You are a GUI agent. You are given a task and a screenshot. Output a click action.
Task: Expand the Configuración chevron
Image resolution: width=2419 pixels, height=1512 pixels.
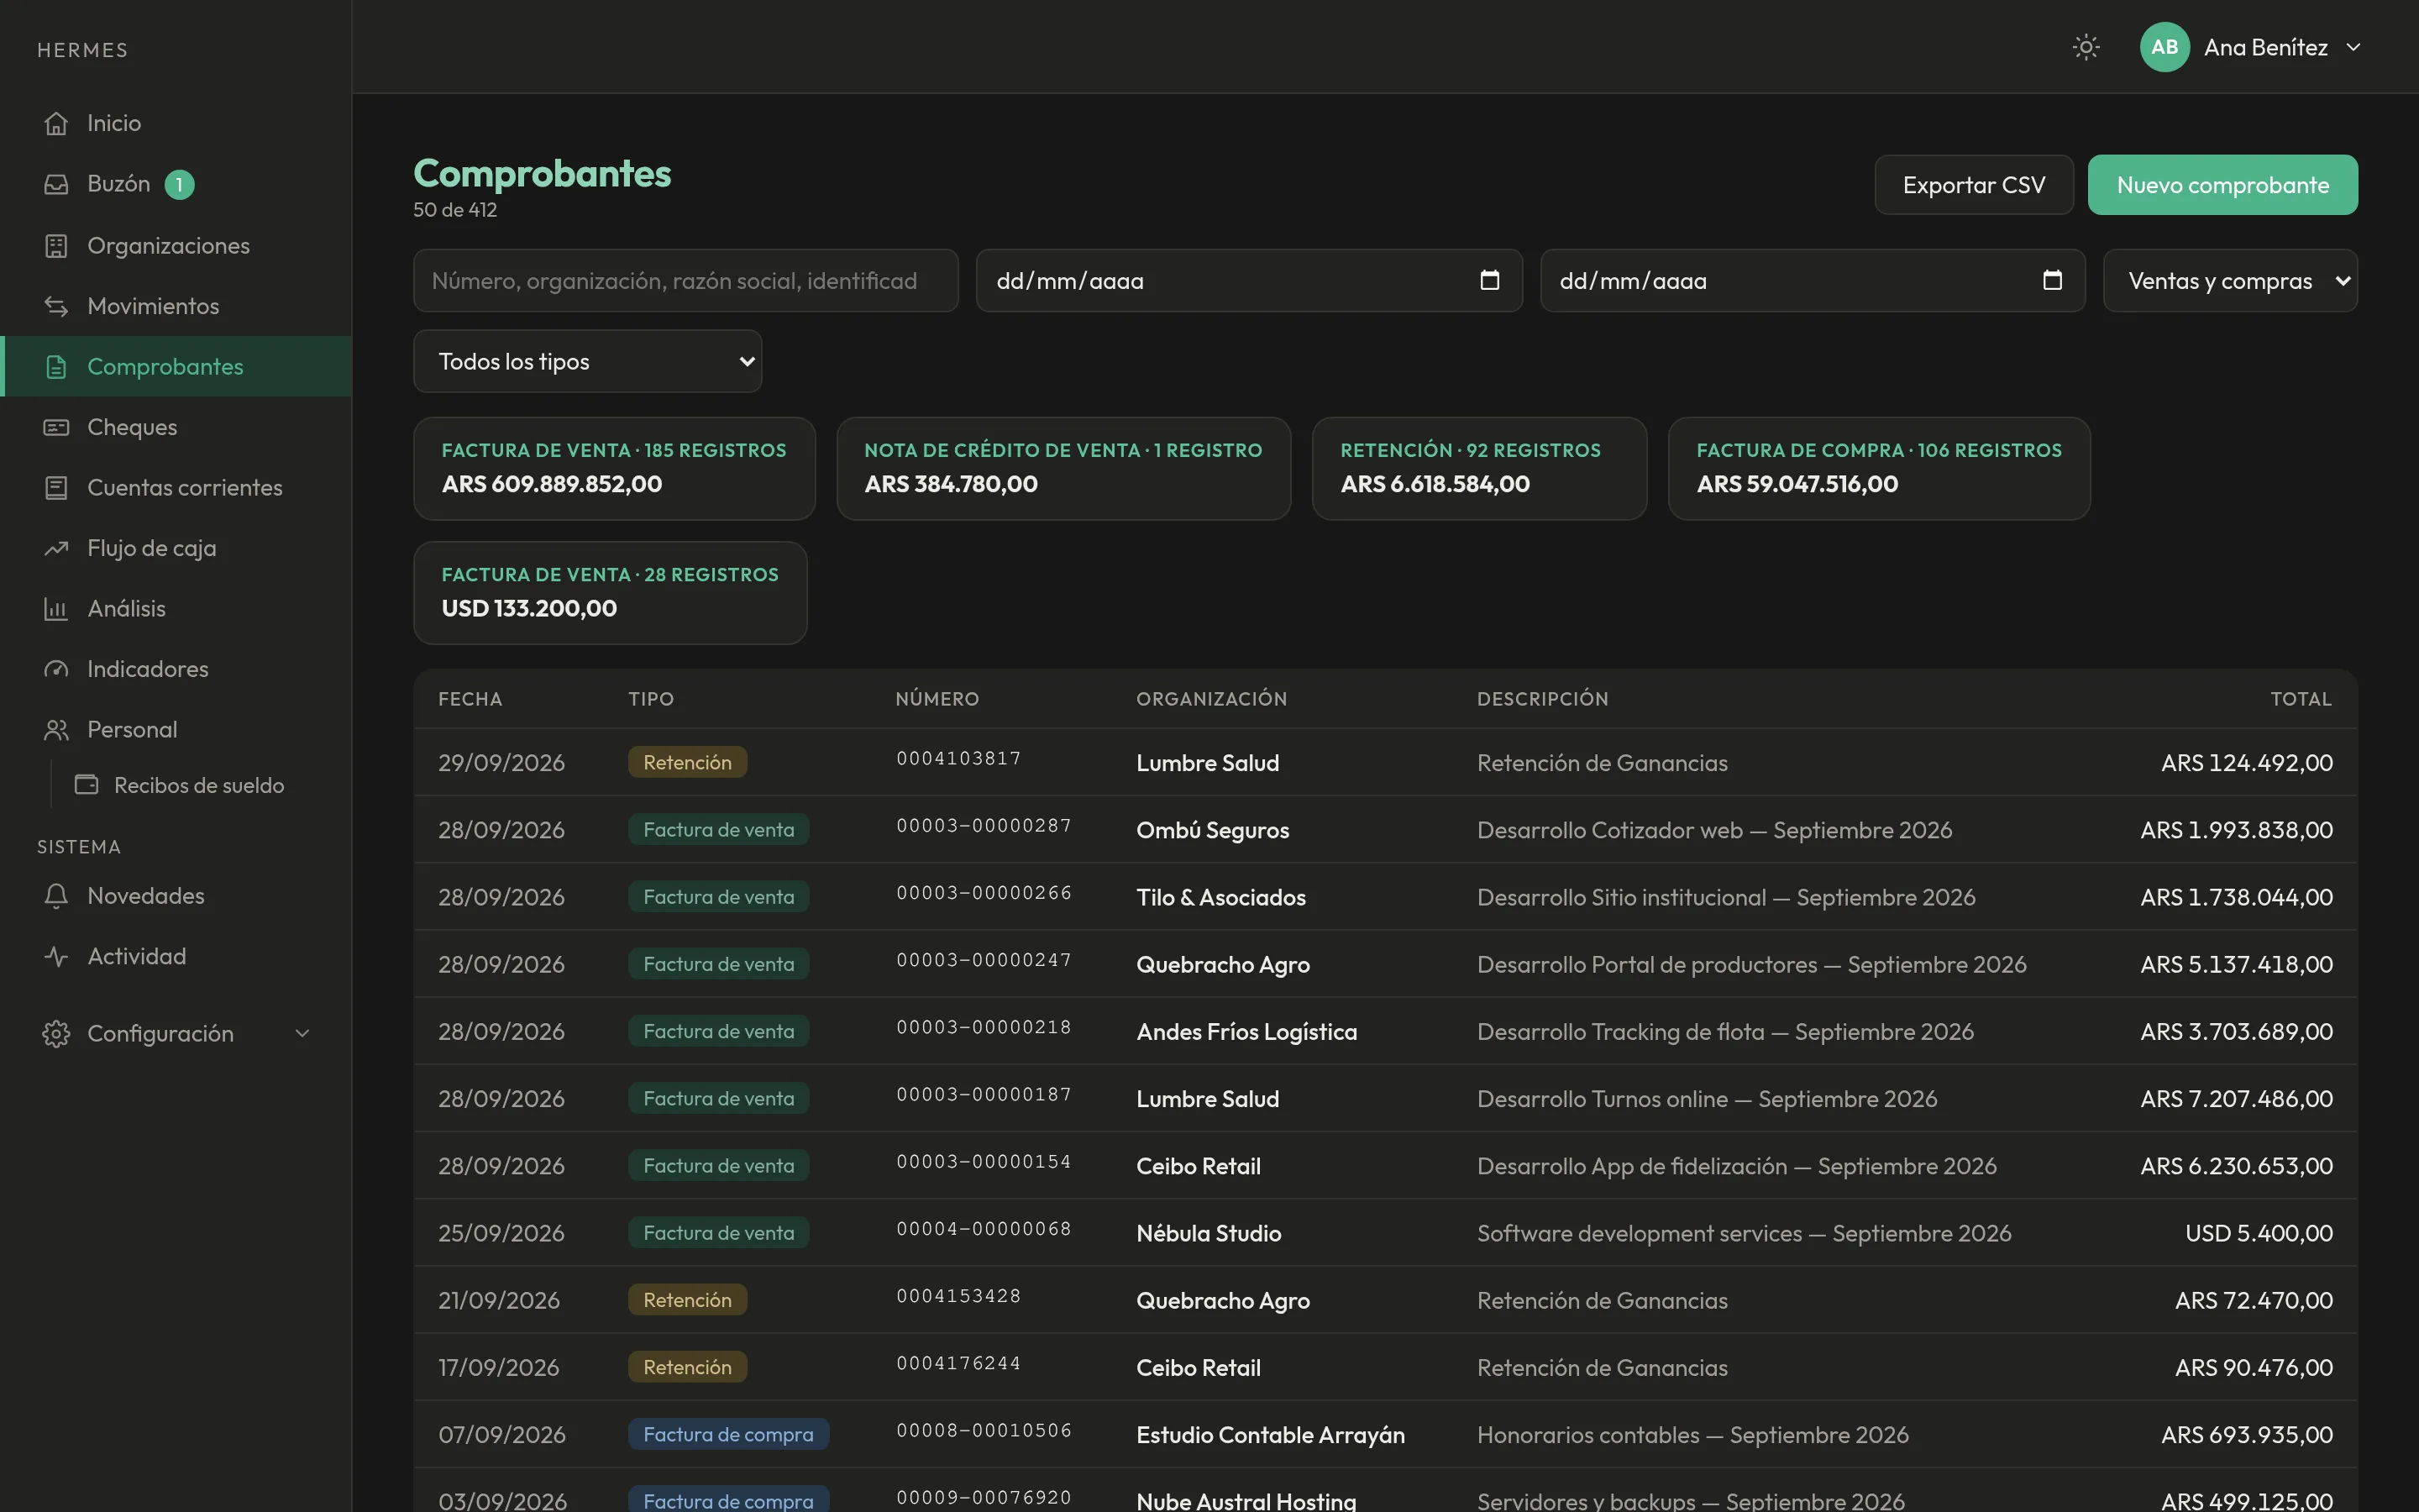pos(302,1033)
